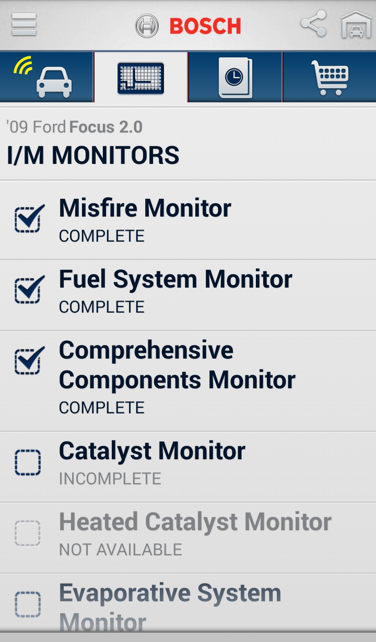Toggle Comprehensive Components Monitor checkbox

(28, 361)
